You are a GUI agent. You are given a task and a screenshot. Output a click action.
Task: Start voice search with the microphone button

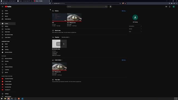[x=110, y=7]
